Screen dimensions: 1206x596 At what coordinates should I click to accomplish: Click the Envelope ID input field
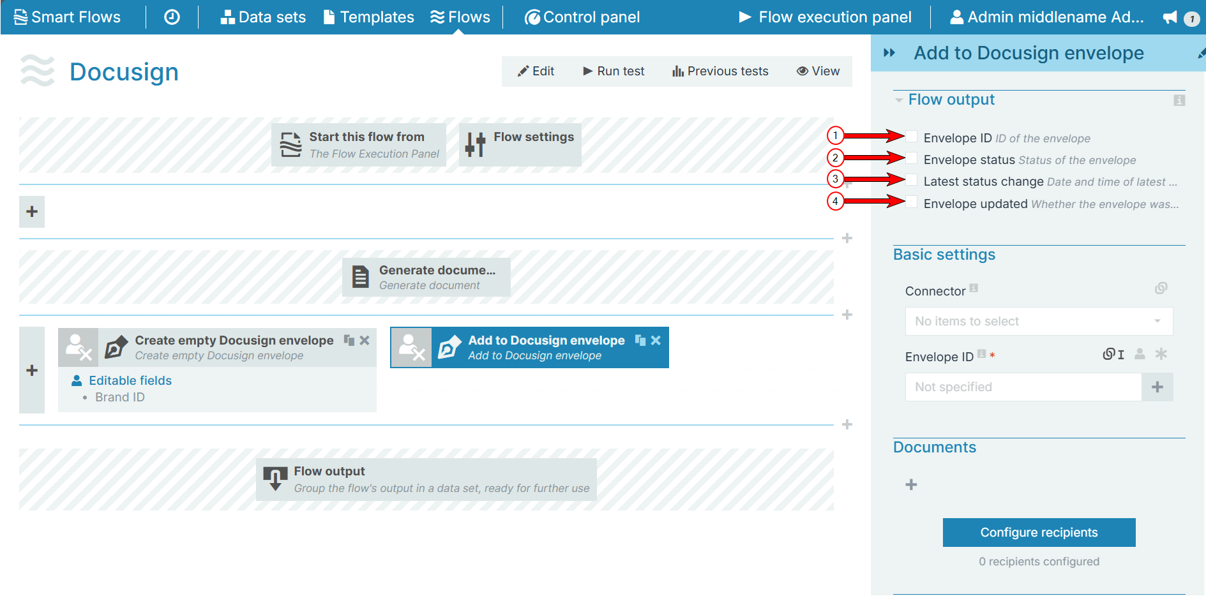click(x=1023, y=387)
